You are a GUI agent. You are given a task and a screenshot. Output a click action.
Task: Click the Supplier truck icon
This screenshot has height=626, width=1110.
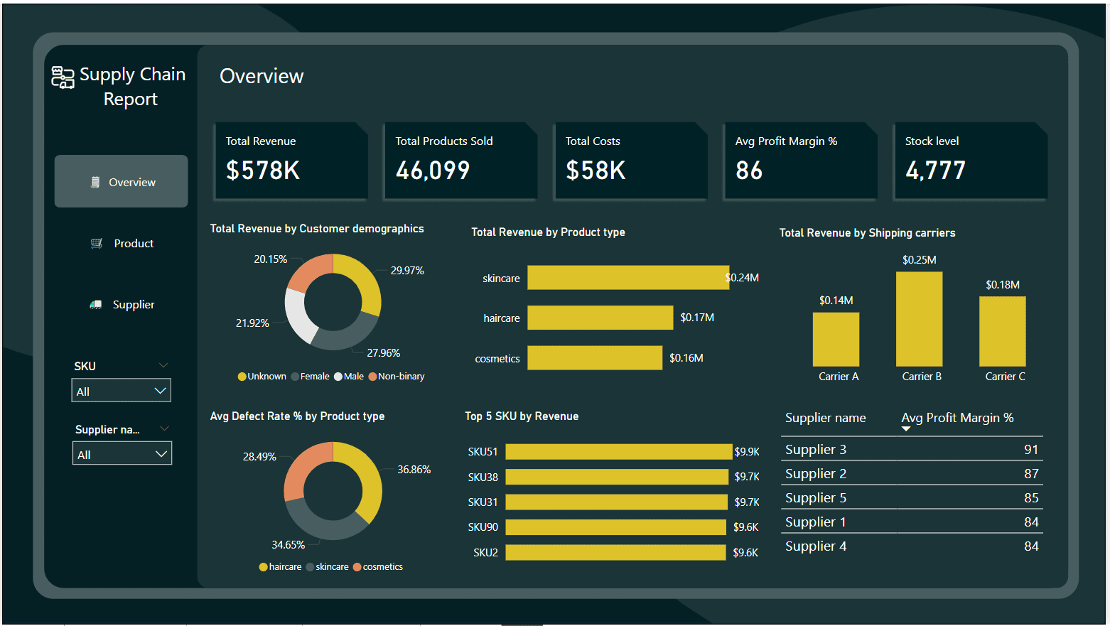(x=96, y=305)
